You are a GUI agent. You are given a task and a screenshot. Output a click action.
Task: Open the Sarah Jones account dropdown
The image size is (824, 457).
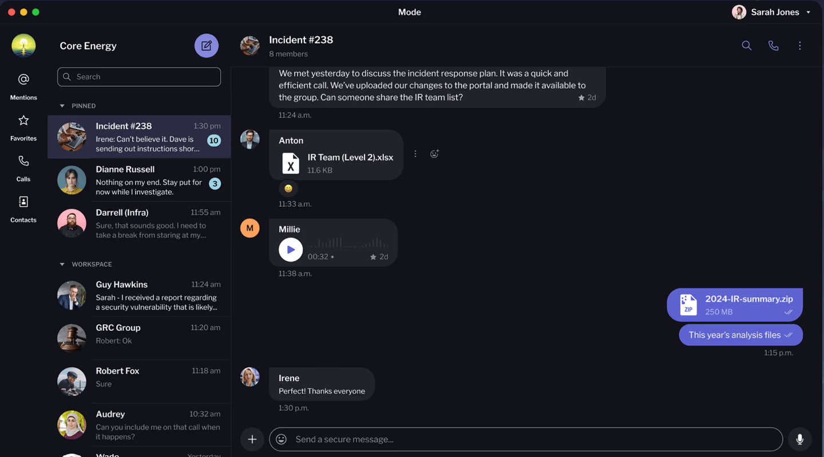pyautogui.click(x=808, y=12)
